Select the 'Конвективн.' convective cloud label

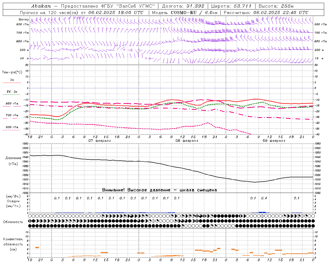13,239
